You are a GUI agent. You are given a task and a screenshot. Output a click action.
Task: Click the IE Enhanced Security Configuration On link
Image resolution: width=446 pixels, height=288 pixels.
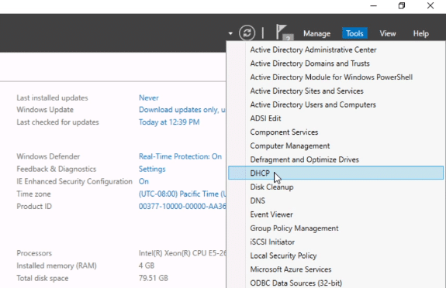point(143,181)
